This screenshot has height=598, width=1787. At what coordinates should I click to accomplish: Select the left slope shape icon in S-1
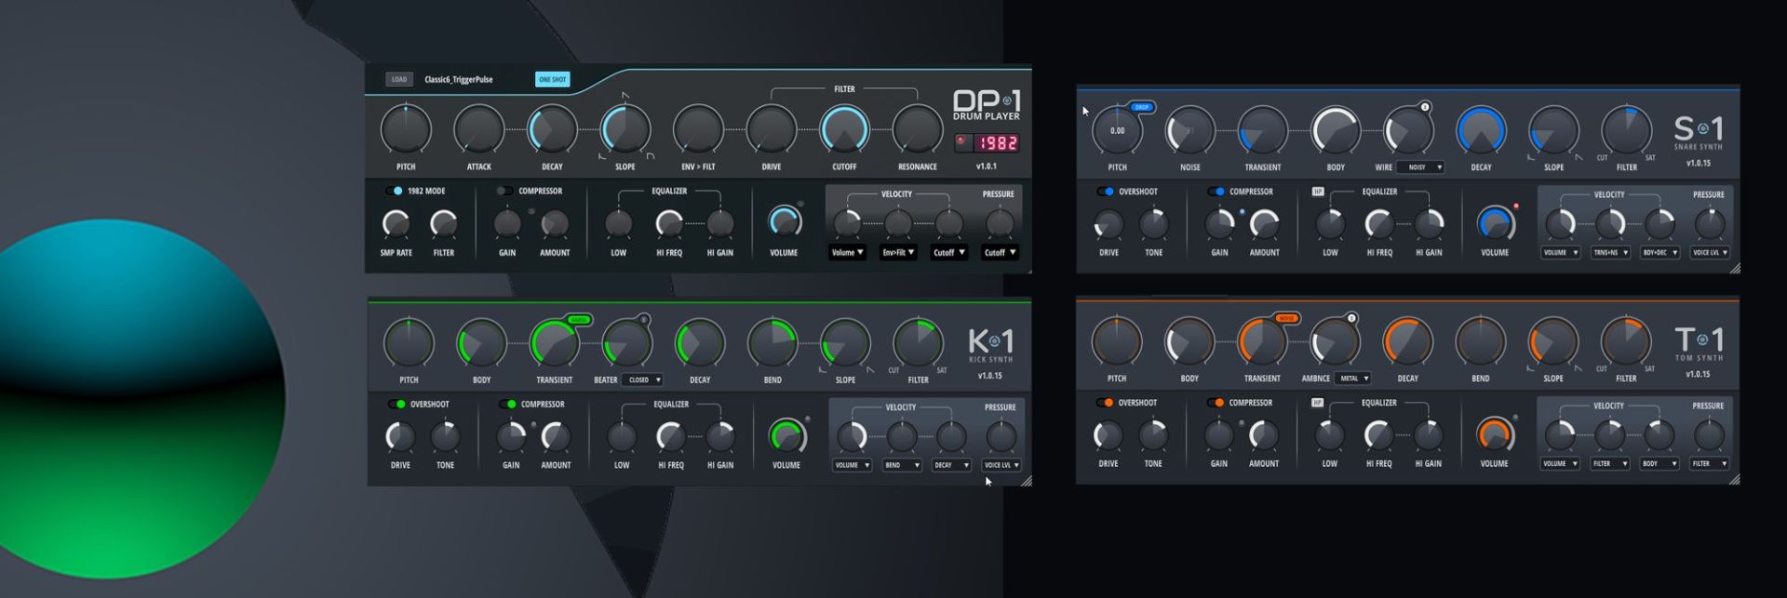click(x=1531, y=157)
